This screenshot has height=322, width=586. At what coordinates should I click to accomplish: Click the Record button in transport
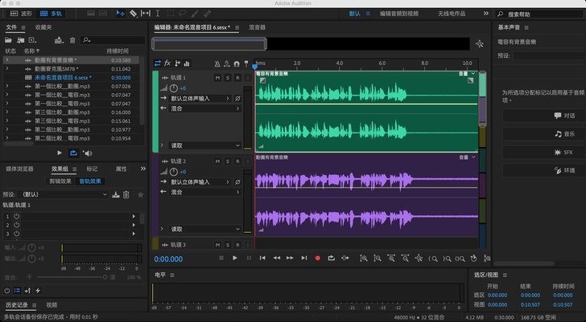point(317,258)
